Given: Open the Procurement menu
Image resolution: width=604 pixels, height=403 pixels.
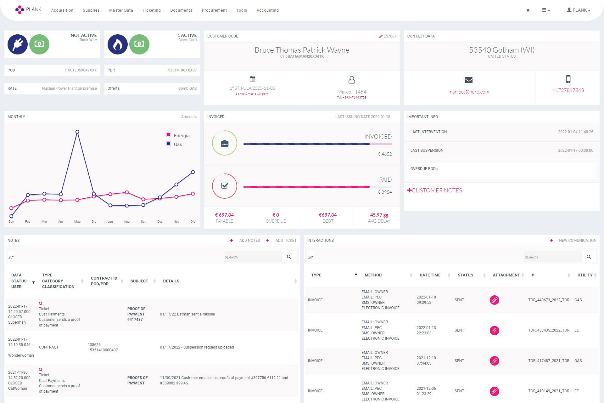Looking at the screenshot, I should [214, 10].
